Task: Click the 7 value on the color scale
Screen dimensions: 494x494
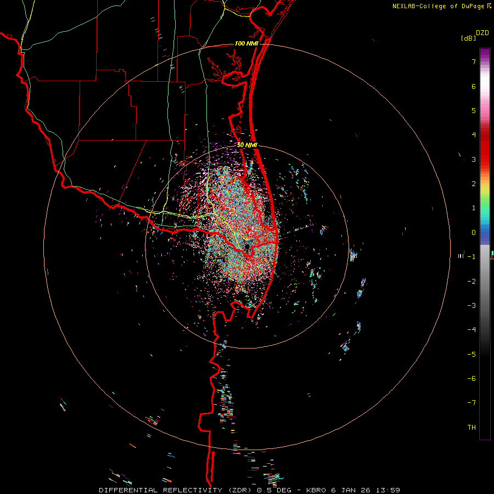Action: point(474,61)
